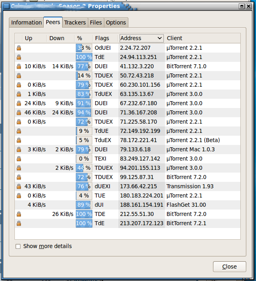Open the Trackers tab
The height and width of the screenshot is (281, 256).
pyautogui.click(x=75, y=22)
